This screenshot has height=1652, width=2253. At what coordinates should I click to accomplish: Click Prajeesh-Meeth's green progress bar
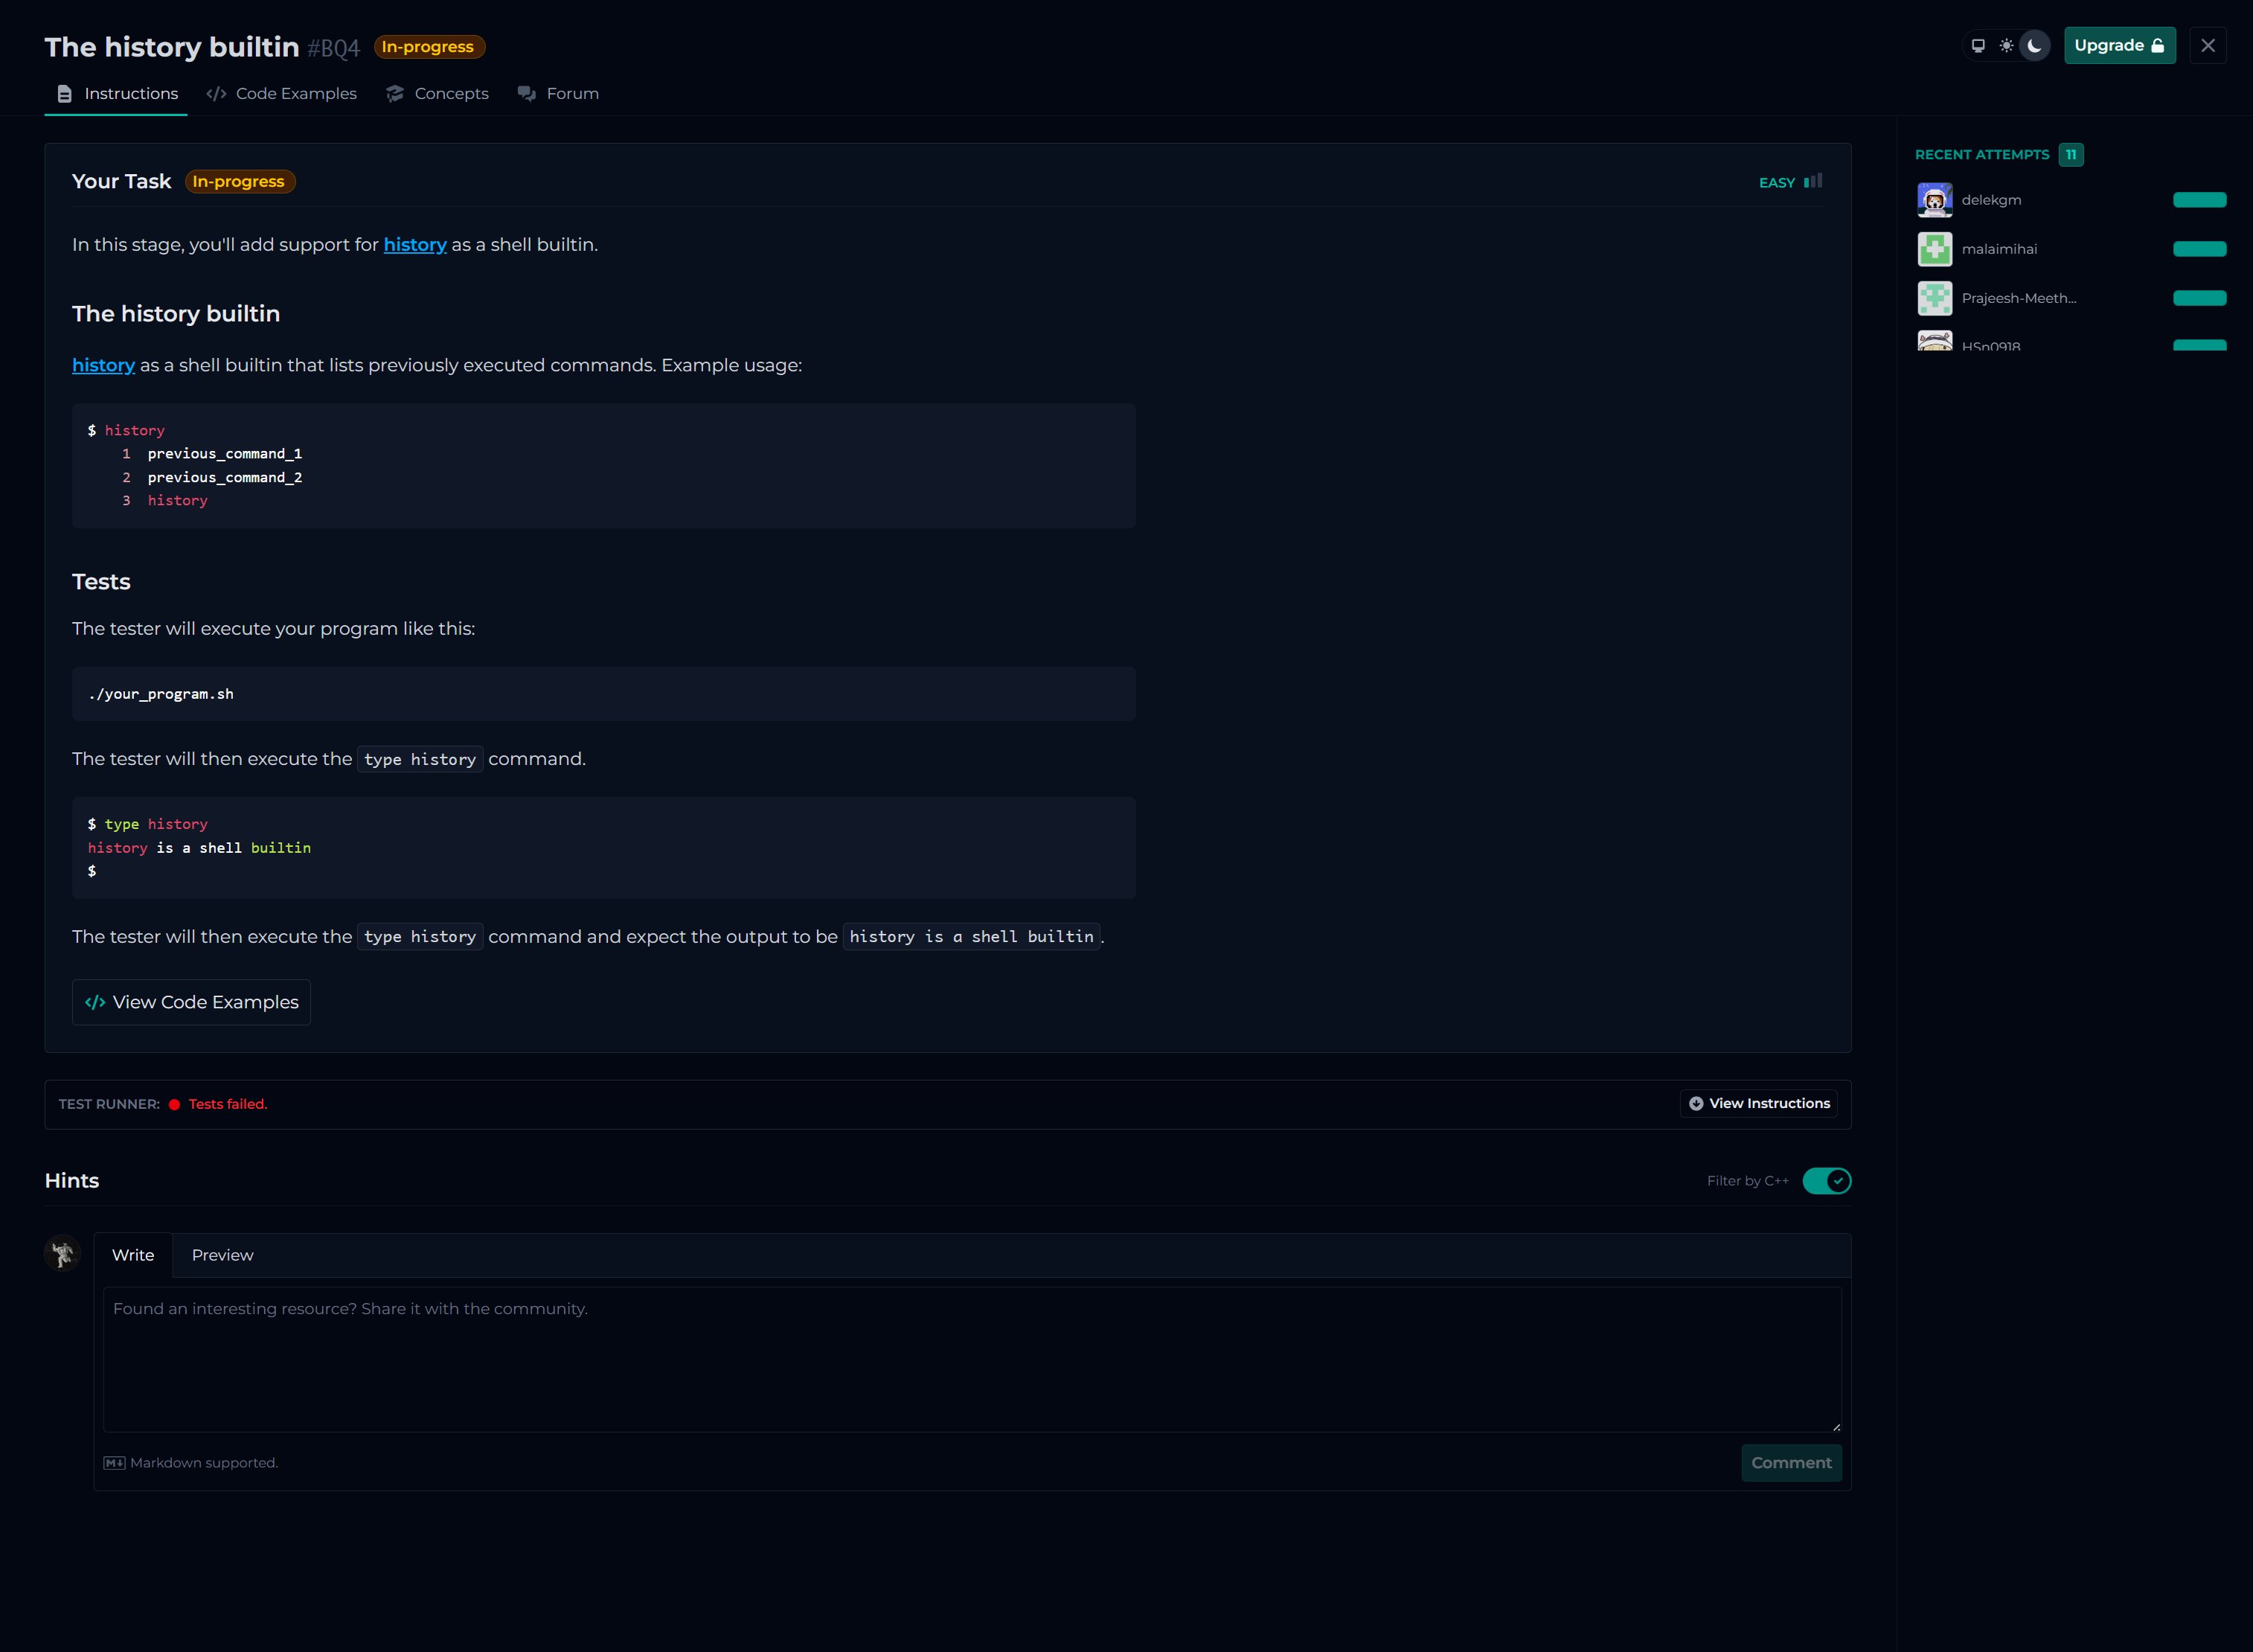[2199, 298]
